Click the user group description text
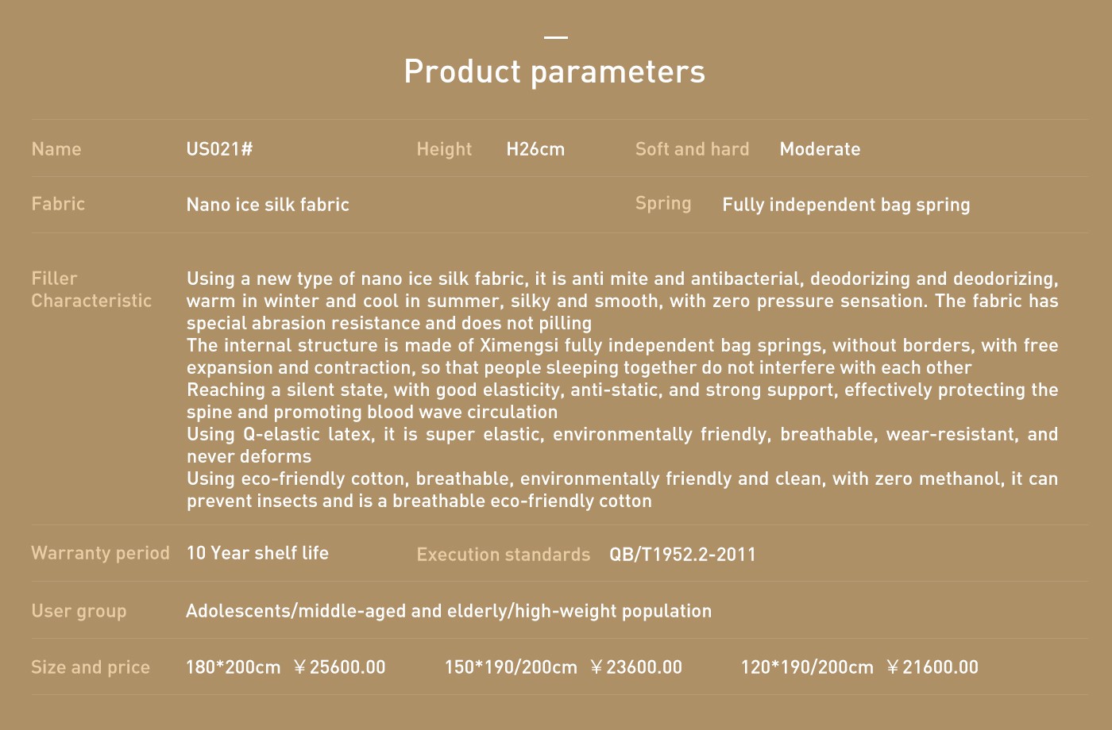Viewport: 1112px width, 730px height. pyautogui.click(x=449, y=611)
